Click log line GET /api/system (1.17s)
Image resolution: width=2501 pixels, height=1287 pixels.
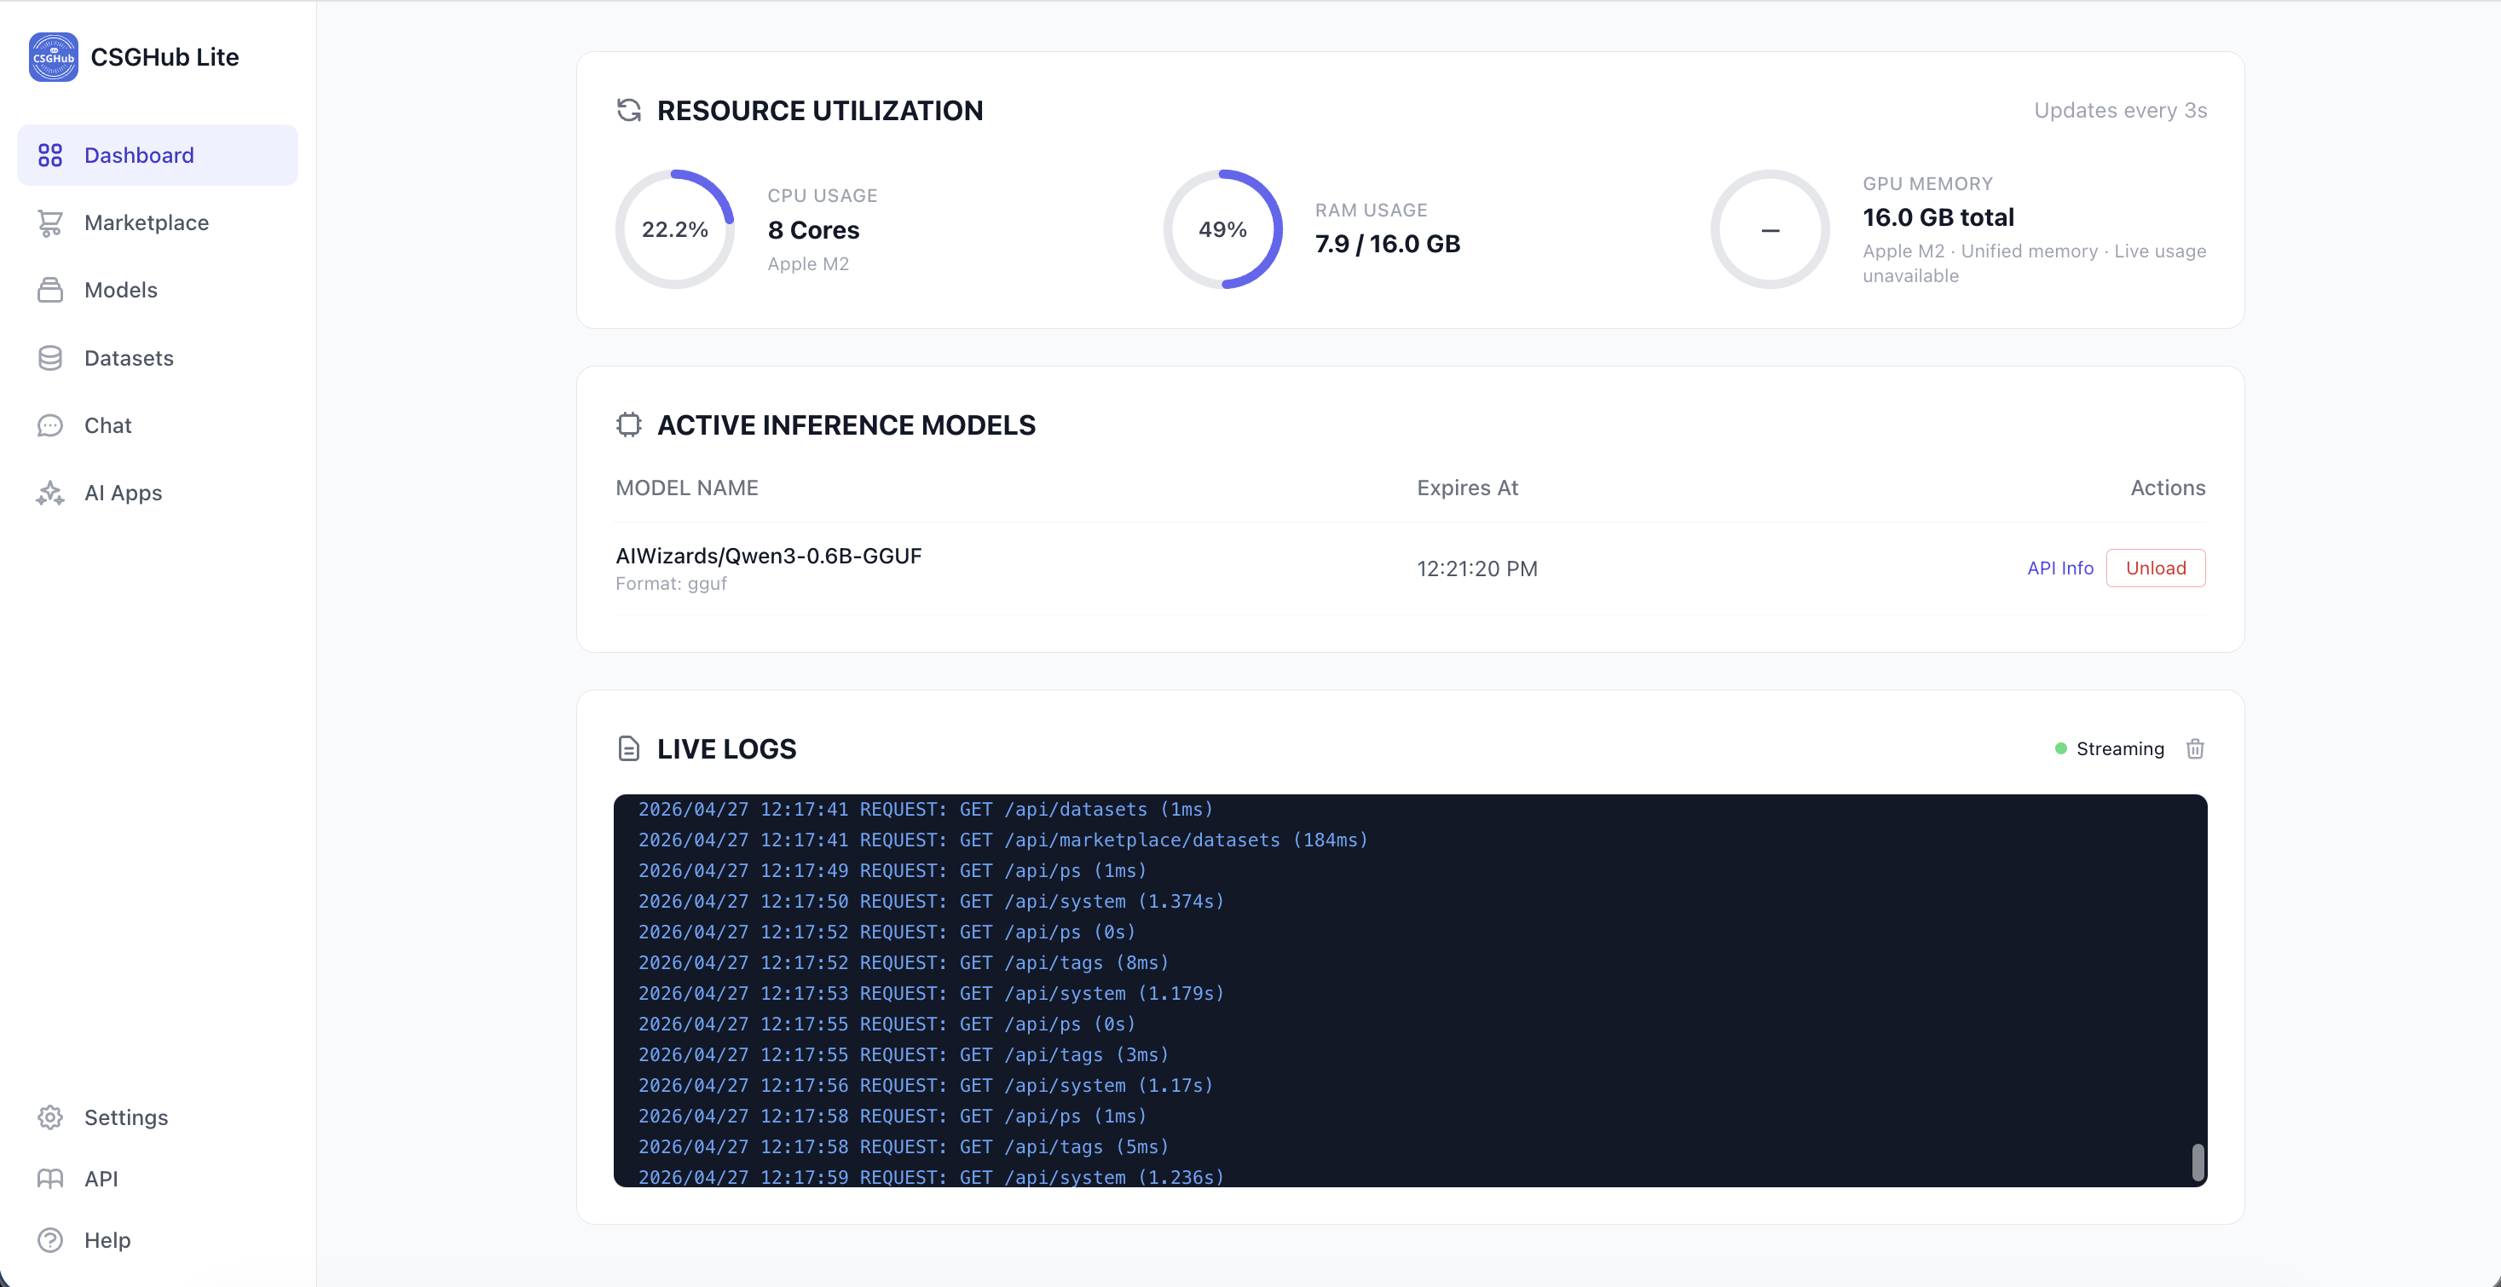(x=925, y=1086)
